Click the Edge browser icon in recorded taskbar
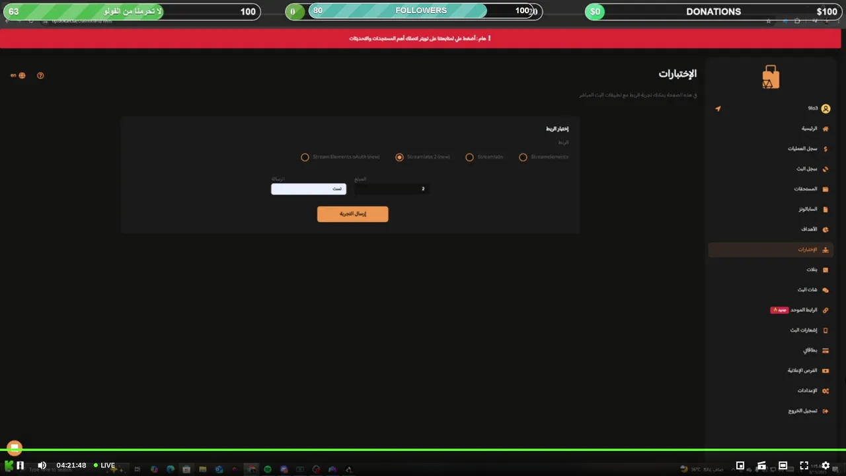The height and width of the screenshot is (476, 846). pos(171,469)
